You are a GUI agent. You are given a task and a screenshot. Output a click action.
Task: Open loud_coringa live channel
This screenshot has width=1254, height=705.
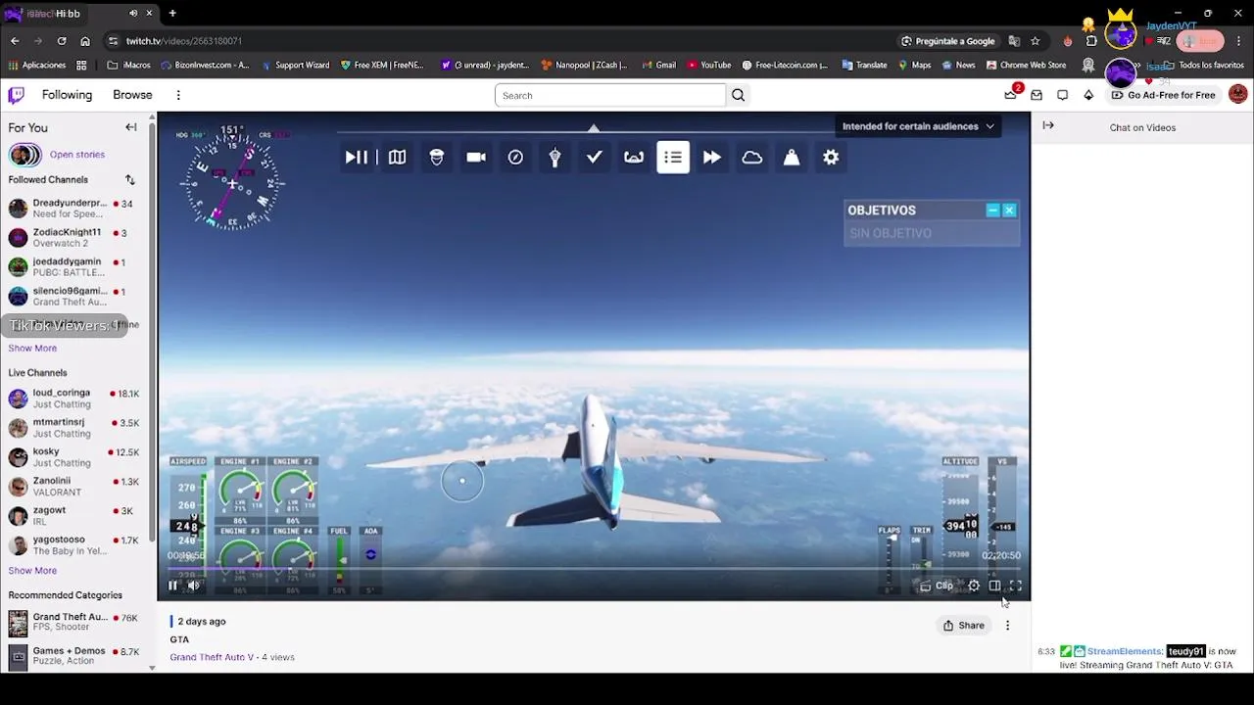click(75, 399)
